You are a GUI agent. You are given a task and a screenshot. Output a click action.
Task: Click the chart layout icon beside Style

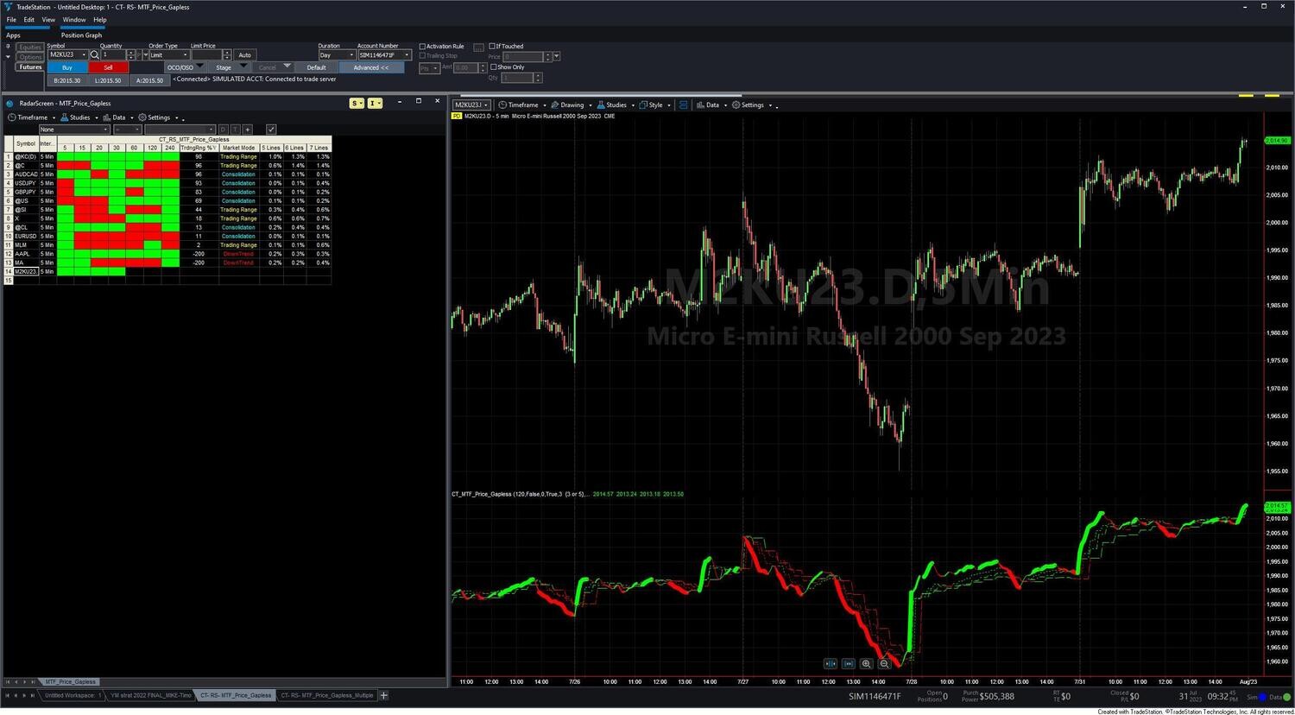[x=683, y=105]
